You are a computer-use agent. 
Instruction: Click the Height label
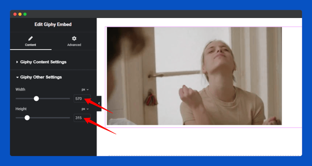pos(21,109)
